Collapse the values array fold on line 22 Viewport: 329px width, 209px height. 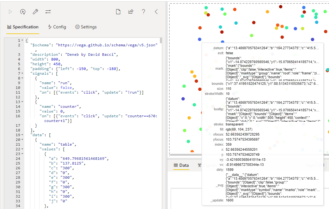pyautogui.click(x=22, y=149)
